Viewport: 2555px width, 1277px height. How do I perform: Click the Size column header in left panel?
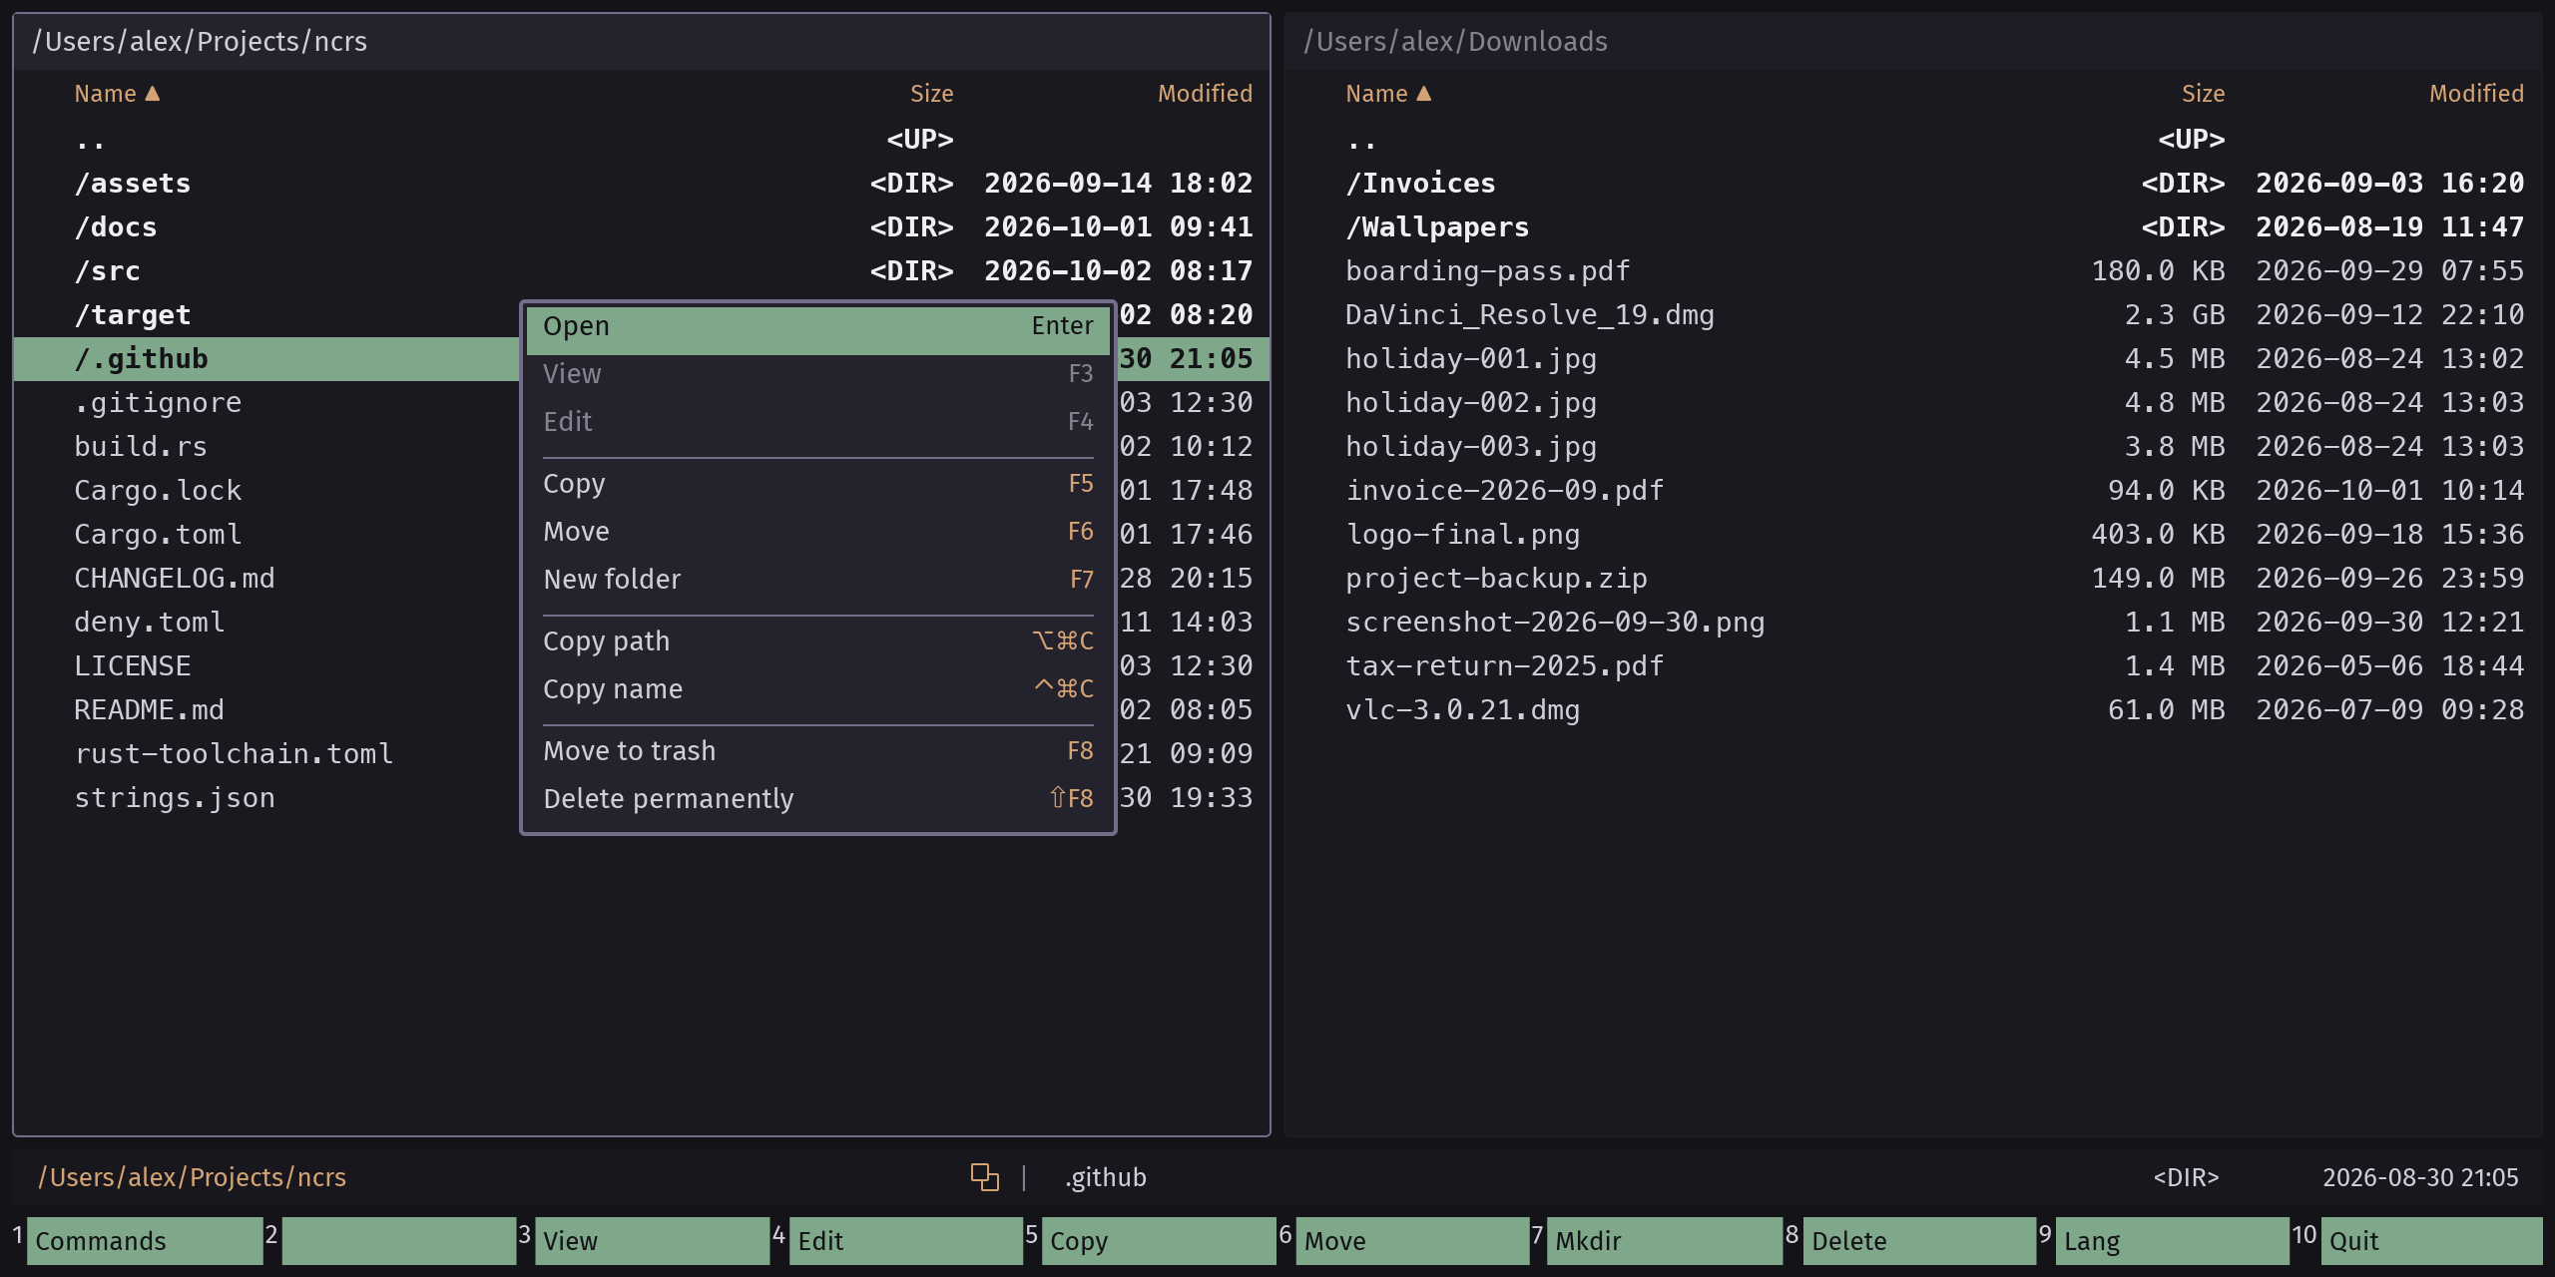click(x=931, y=94)
